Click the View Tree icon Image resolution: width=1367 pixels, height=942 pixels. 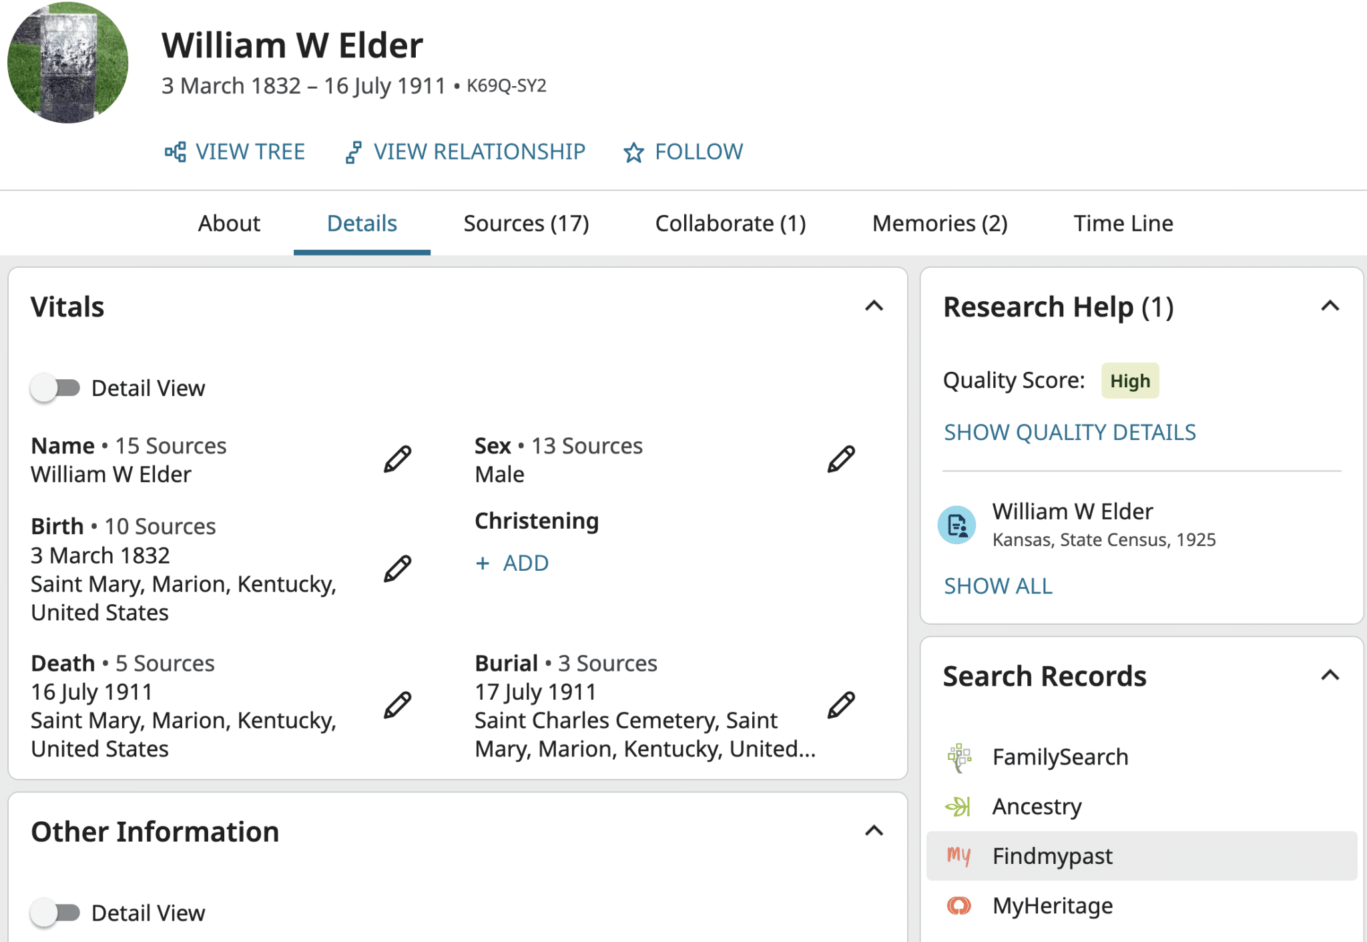[176, 152]
